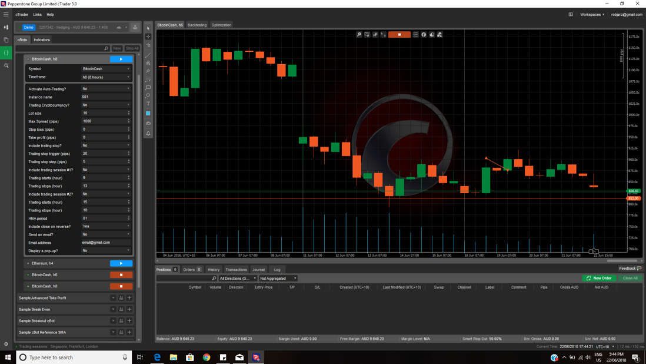
Task: Click the build icon for Sample Break Even
Action: click(x=121, y=310)
